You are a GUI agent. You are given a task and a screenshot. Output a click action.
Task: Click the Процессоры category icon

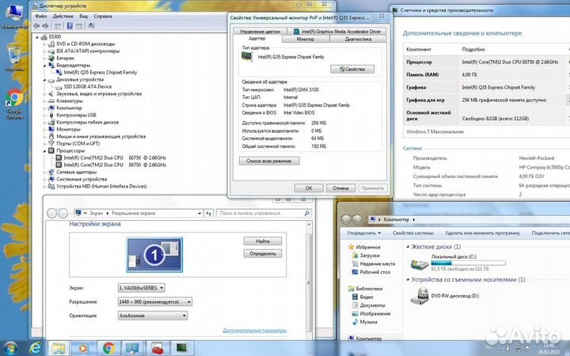pyautogui.click(x=51, y=150)
